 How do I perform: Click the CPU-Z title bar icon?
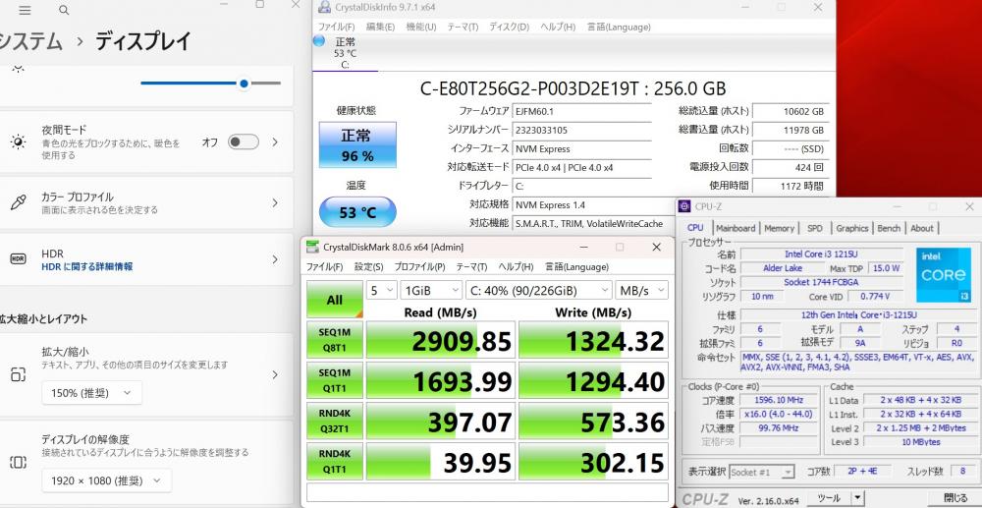click(685, 206)
